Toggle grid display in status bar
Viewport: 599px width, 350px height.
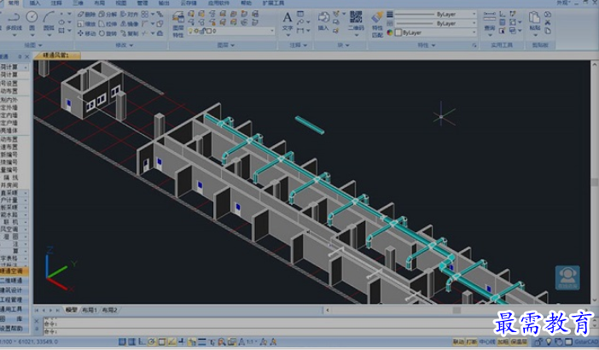[x=131, y=342]
